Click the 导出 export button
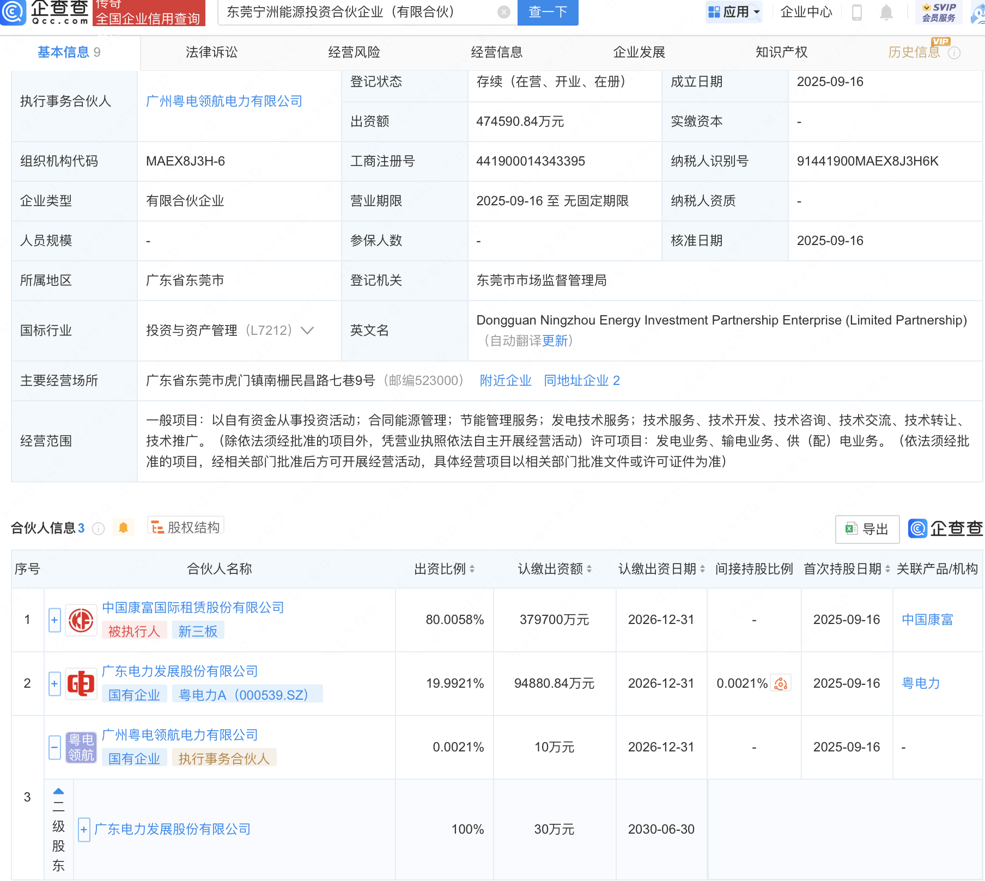This screenshot has width=985, height=881. [867, 529]
